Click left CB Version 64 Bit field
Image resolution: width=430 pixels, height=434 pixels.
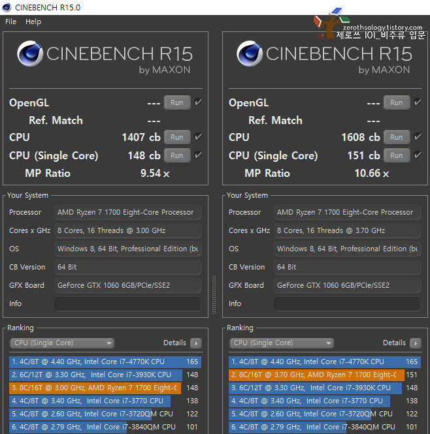point(127,268)
